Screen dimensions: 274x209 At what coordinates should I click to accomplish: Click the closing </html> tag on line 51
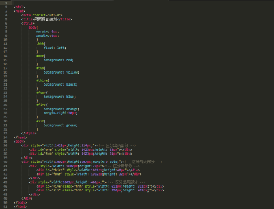[20, 207]
